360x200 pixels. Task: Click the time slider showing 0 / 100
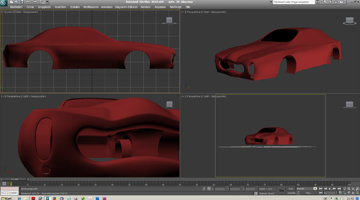click(14, 179)
